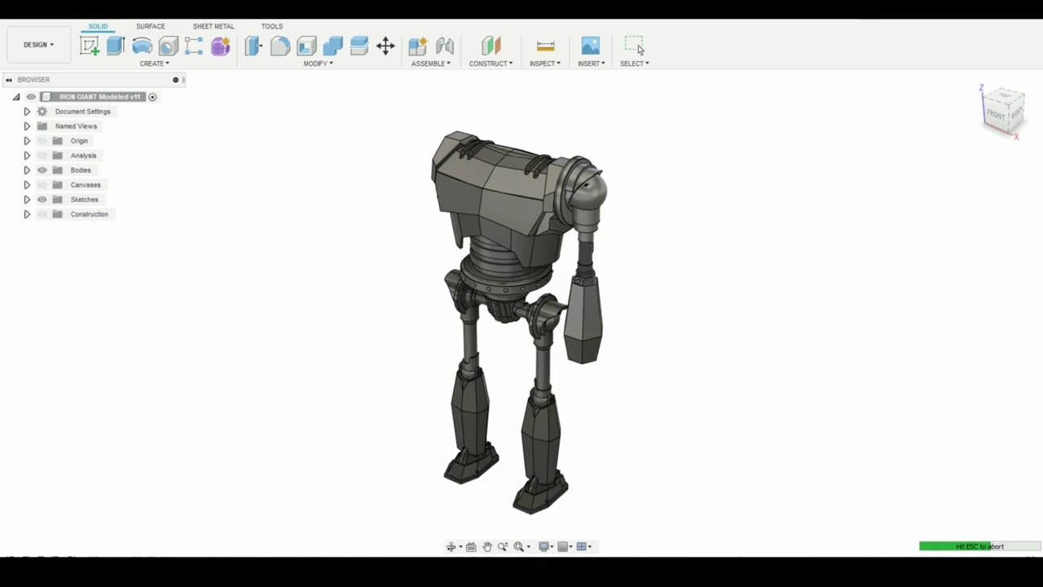
Task: Expand the Construction folder
Action: tap(27, 214)
